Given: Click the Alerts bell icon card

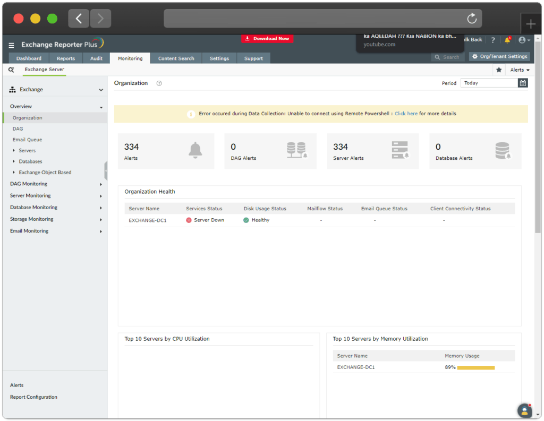Looking at the screenshot, I should (x=195, y=150).
